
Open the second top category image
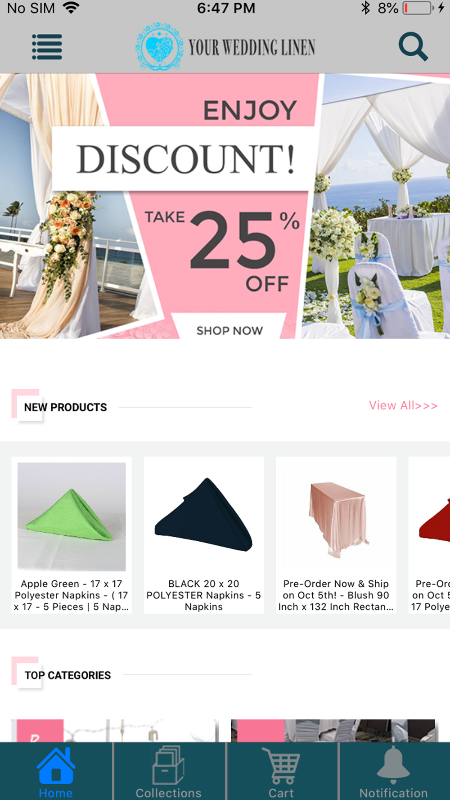click(x=334, y=731)
